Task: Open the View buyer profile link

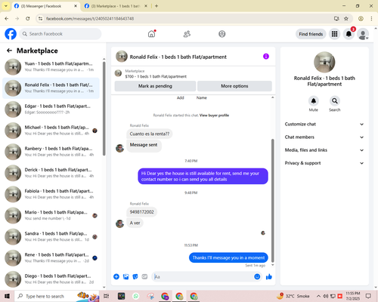Action: tap(214, 116)
